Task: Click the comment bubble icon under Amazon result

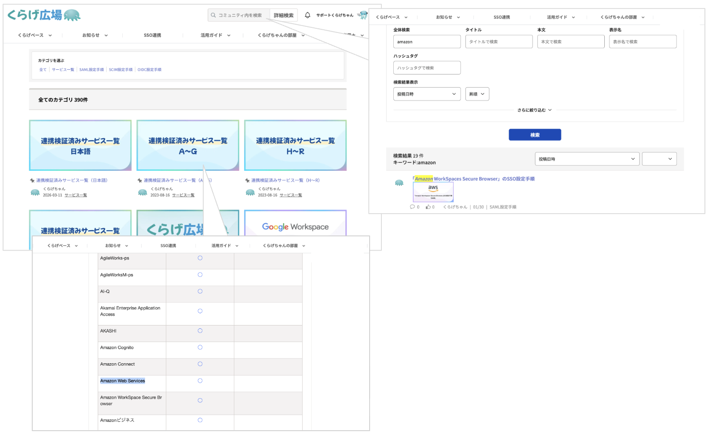Action: pyautogui.click(x=412, y=207)
